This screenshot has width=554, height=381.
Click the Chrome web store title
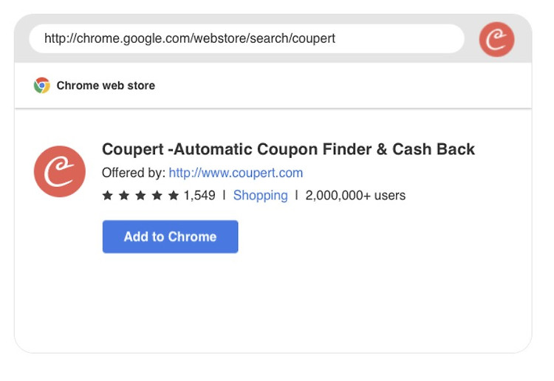coord(106,86)
